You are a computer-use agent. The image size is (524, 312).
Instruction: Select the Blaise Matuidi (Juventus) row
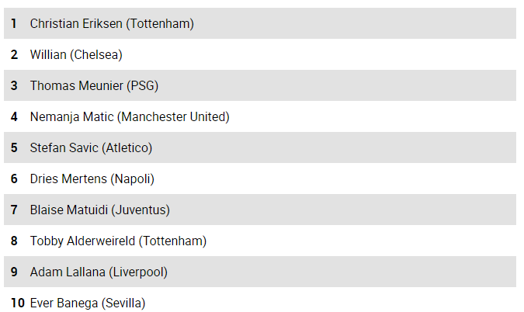[x=260, y=210]
